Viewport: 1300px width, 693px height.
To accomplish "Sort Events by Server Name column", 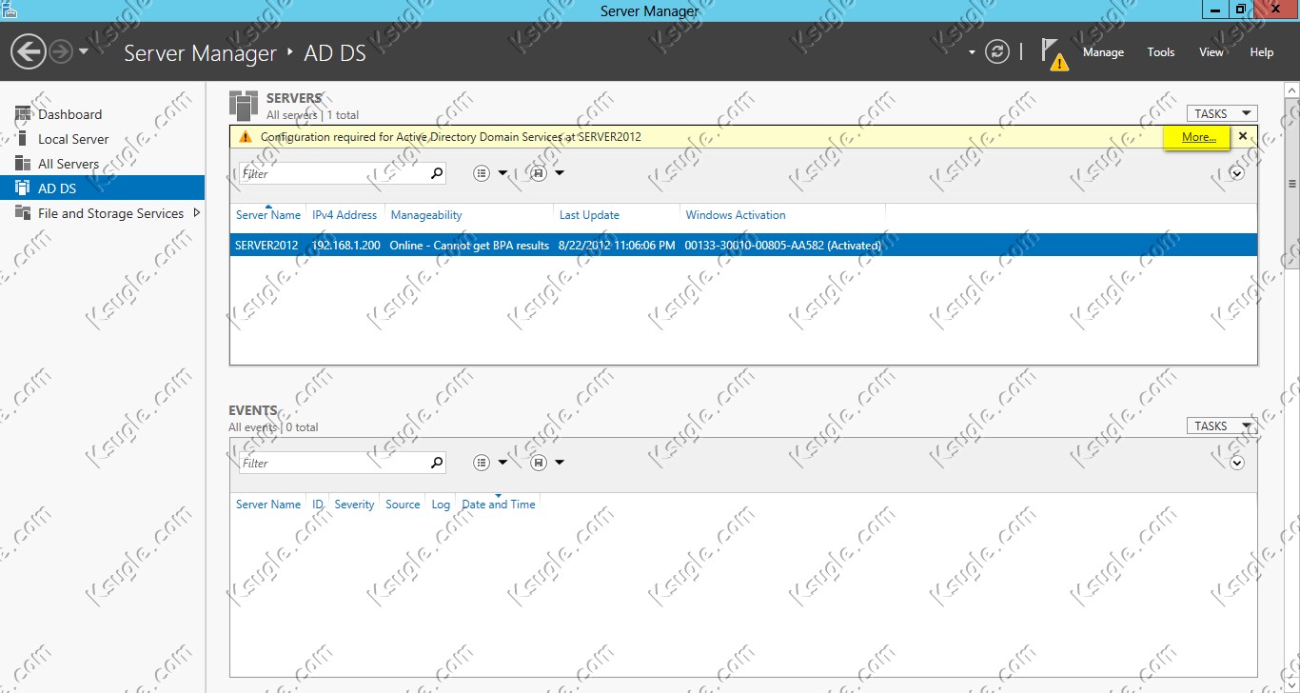I will [x=268, y=505].
